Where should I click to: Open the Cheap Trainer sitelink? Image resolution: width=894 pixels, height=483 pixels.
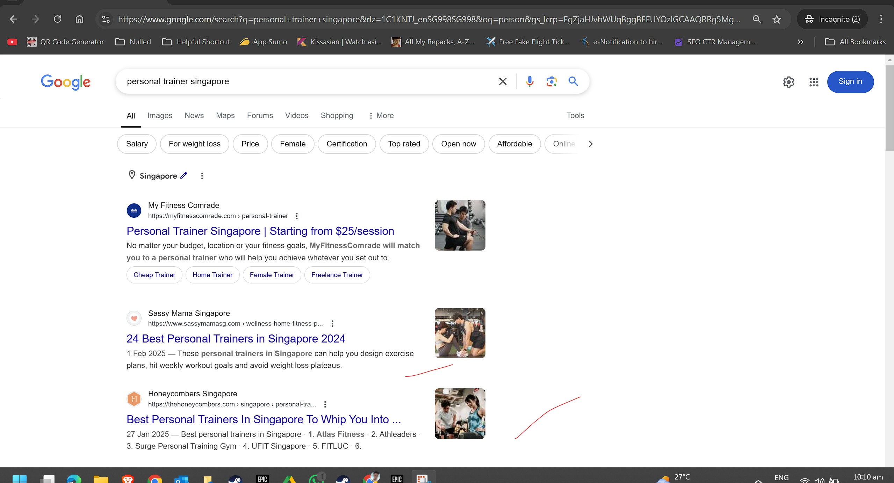pyautogui.click(x=154, y=275)
